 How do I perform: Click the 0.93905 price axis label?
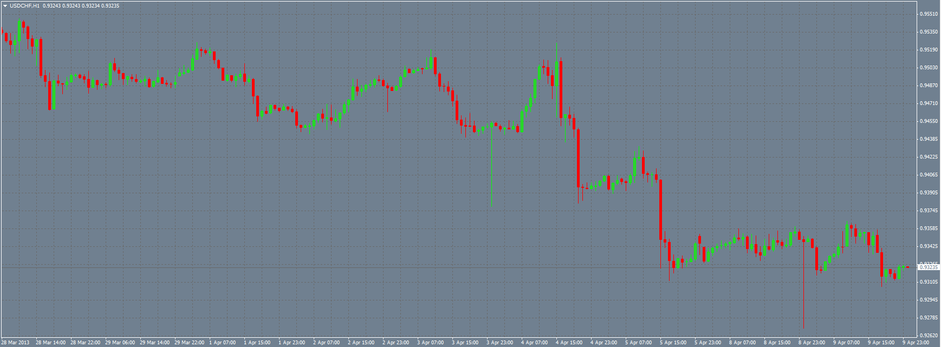coord(930,193)
